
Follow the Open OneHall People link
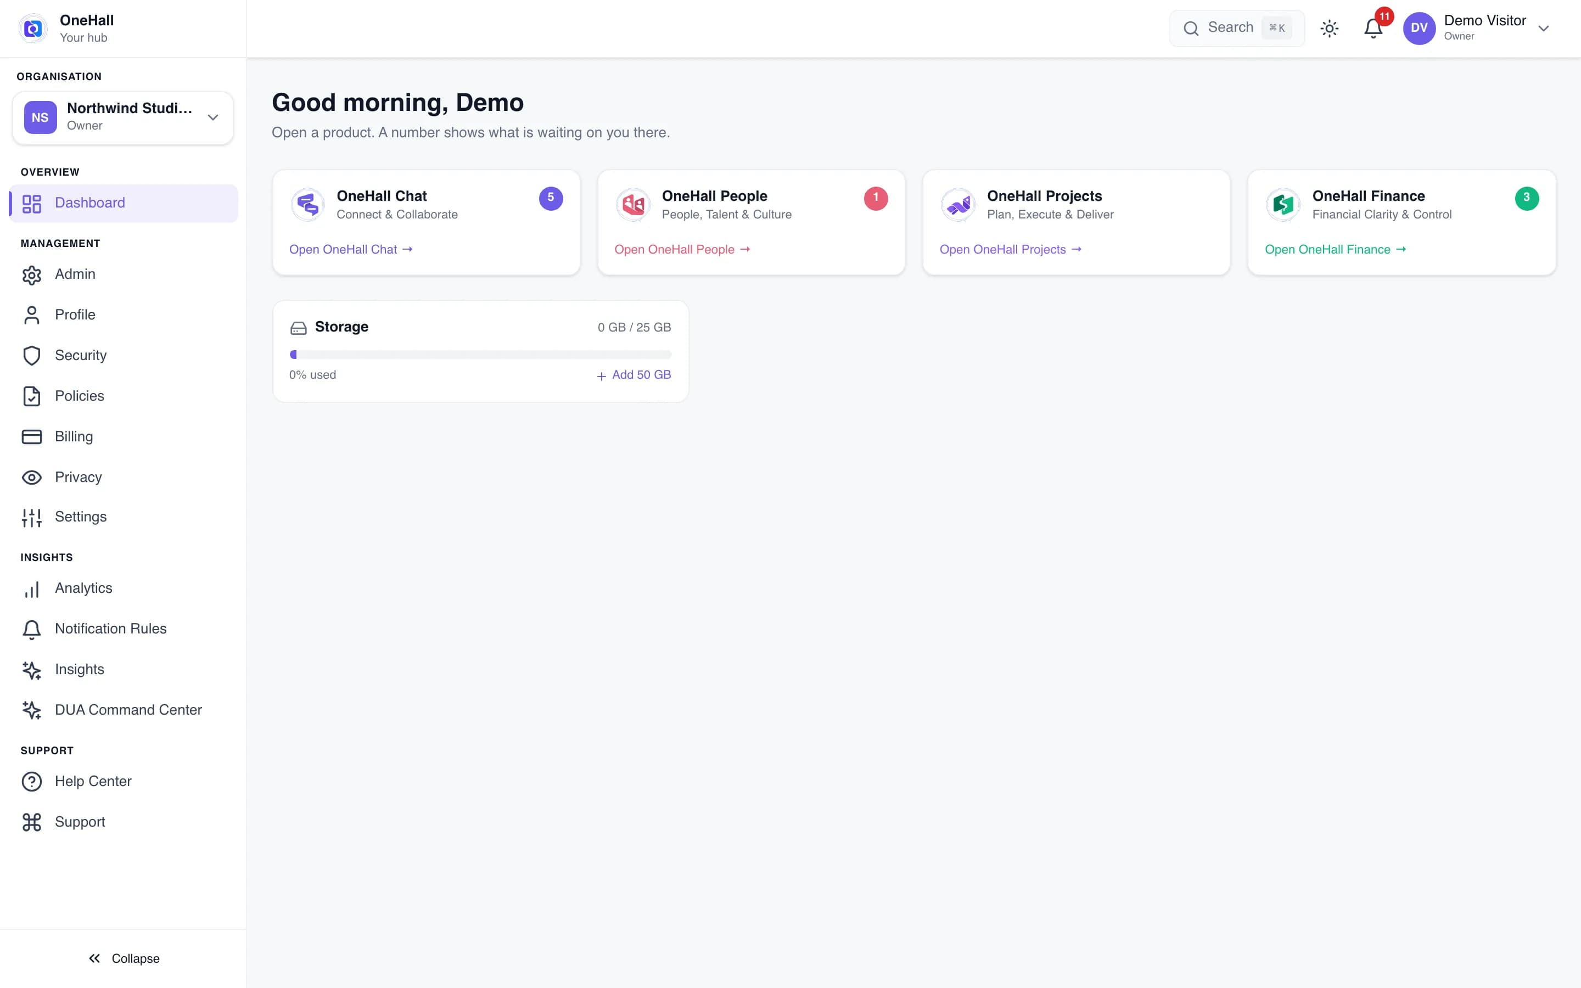(x=682, y=250)
